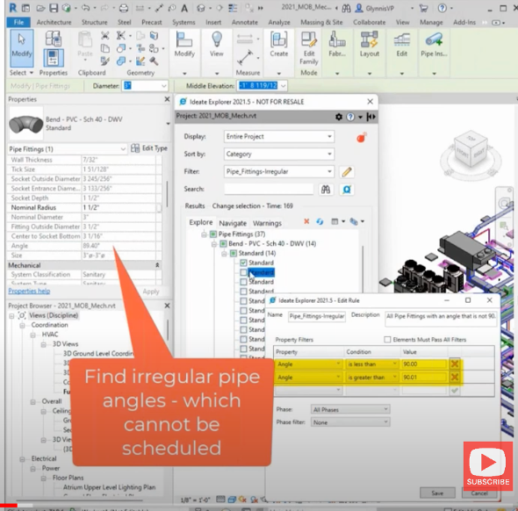
Task: Click Save icon in quick access toolbar
Action: point(54,8)
